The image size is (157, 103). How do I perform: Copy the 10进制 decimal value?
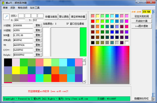tap(38, 26)
